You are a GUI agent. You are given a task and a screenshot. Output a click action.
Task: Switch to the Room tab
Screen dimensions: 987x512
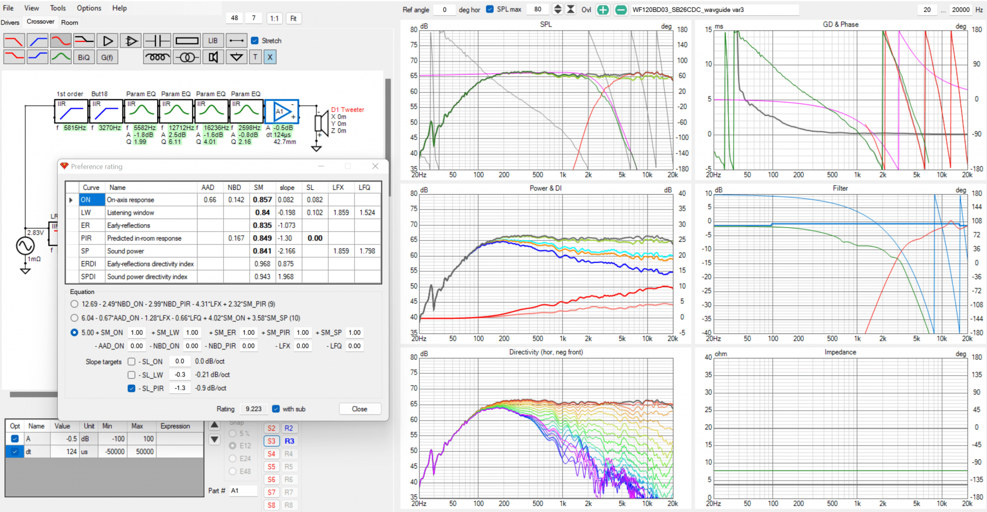click(69, 23)
